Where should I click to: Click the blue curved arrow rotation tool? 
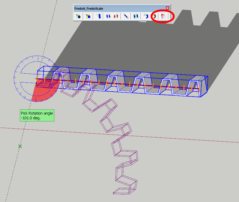(x=146, y=16)
